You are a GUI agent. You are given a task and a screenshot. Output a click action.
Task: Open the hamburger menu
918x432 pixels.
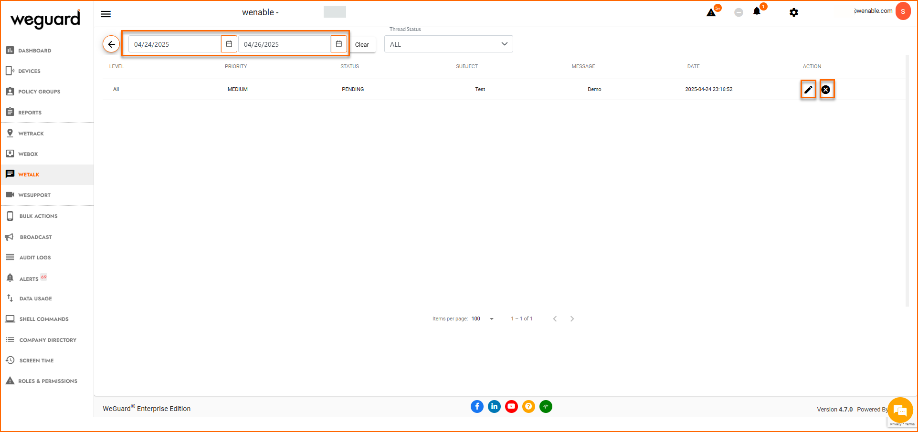tap(106, 14)
